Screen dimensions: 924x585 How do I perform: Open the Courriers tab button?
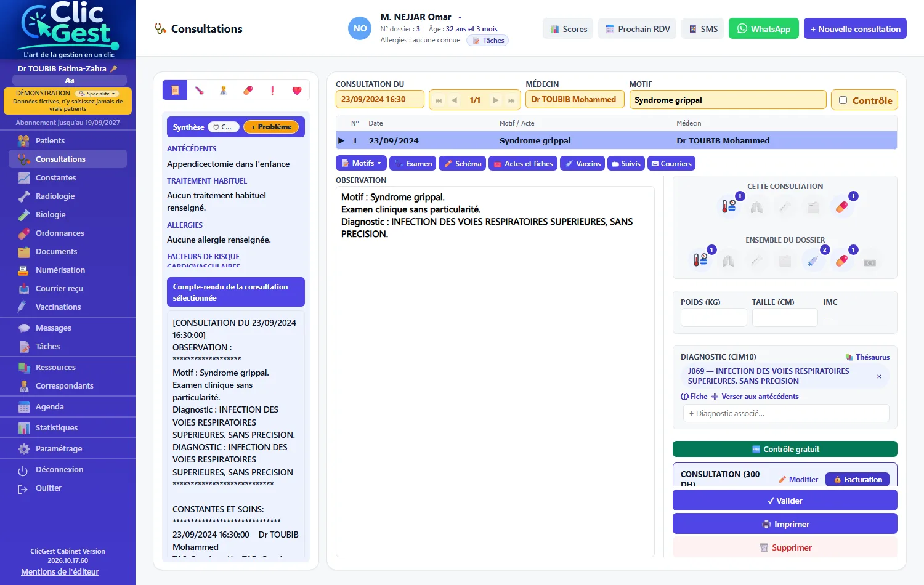pos(671,163)
